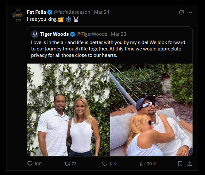Open Tiger Woods' small profile avatar
This screenshot has height=175, width=205.
35,34
